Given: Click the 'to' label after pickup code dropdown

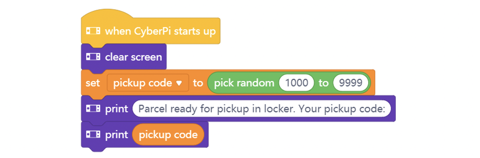Looking at the screenshot, I should click(x=198, y=83).
